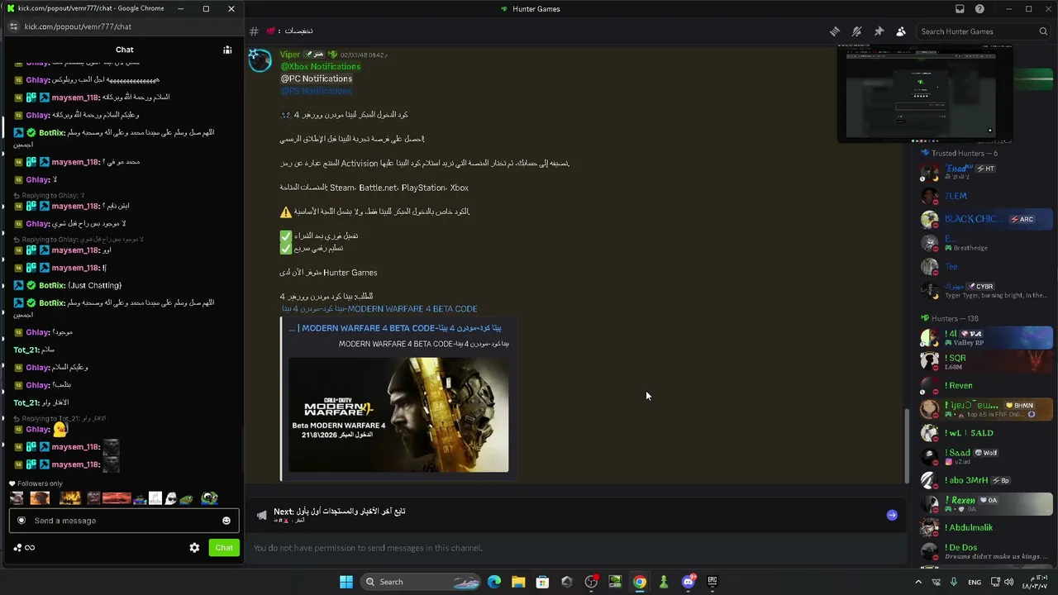This screenshot has width=1058, height=595.
Task: Click the Discord message list scrollbar
Action: [907, 445]
